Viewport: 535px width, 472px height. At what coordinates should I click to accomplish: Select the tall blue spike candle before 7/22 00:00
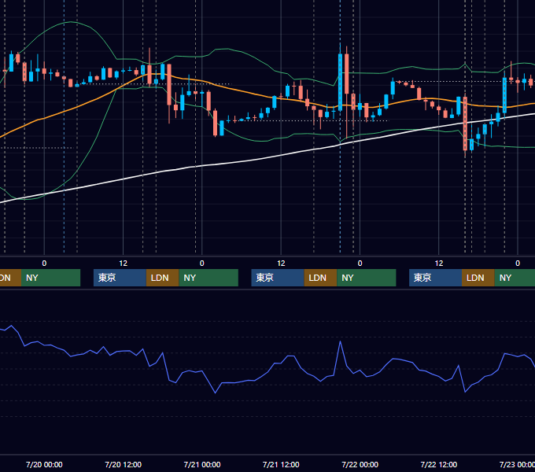coord(340,82)
